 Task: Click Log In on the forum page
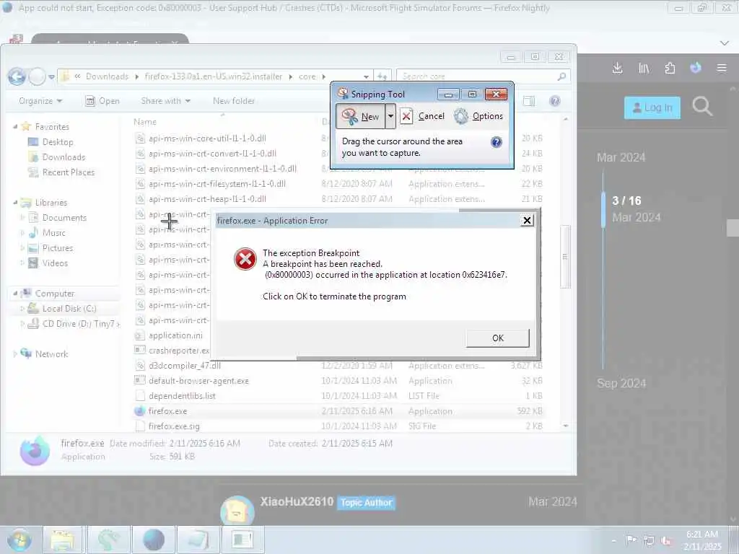click(x=652, y=108)
